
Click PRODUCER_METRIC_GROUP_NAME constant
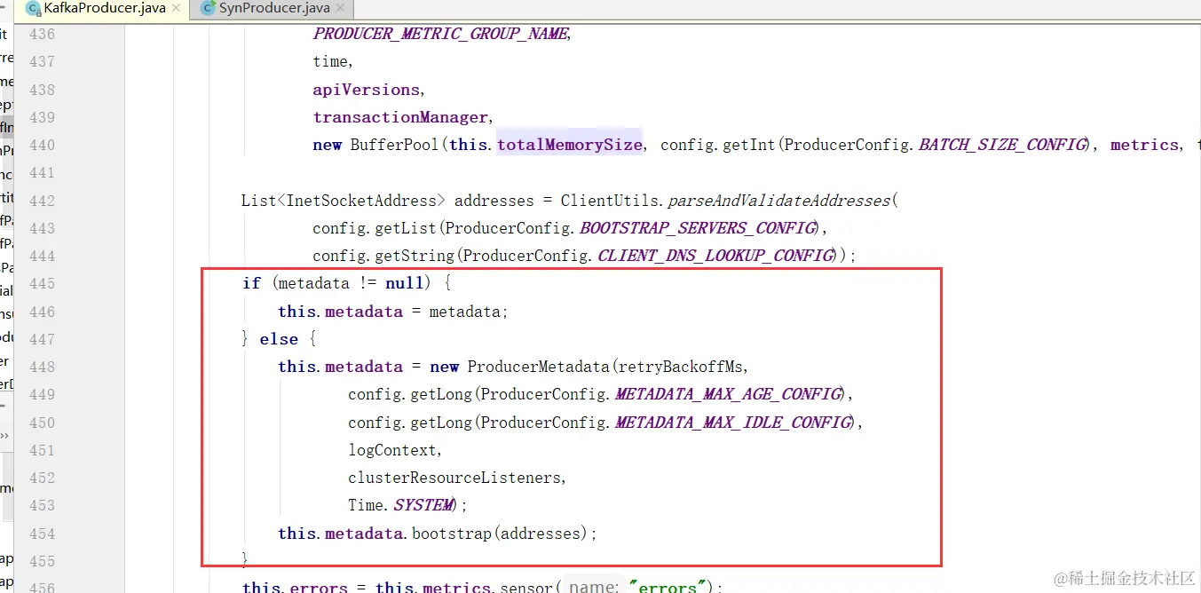pyautogui.click(x=439, y=34)
